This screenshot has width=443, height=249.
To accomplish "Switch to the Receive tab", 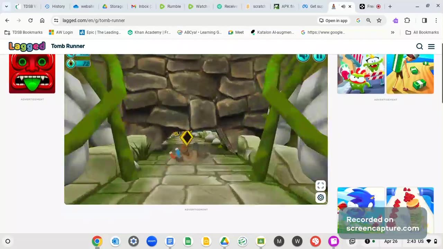I will coord(227,6).
